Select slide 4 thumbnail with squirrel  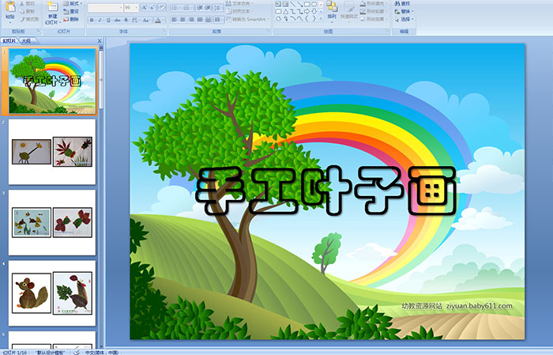(x=52, y=293)
